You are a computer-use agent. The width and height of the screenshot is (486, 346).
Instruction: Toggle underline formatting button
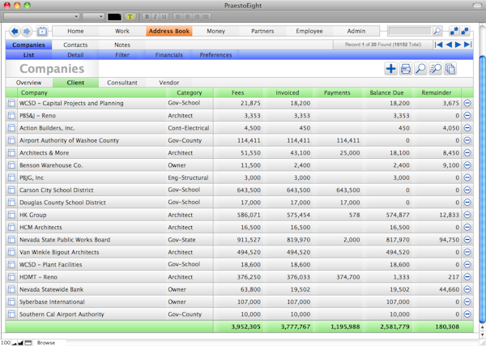[164, 16]
